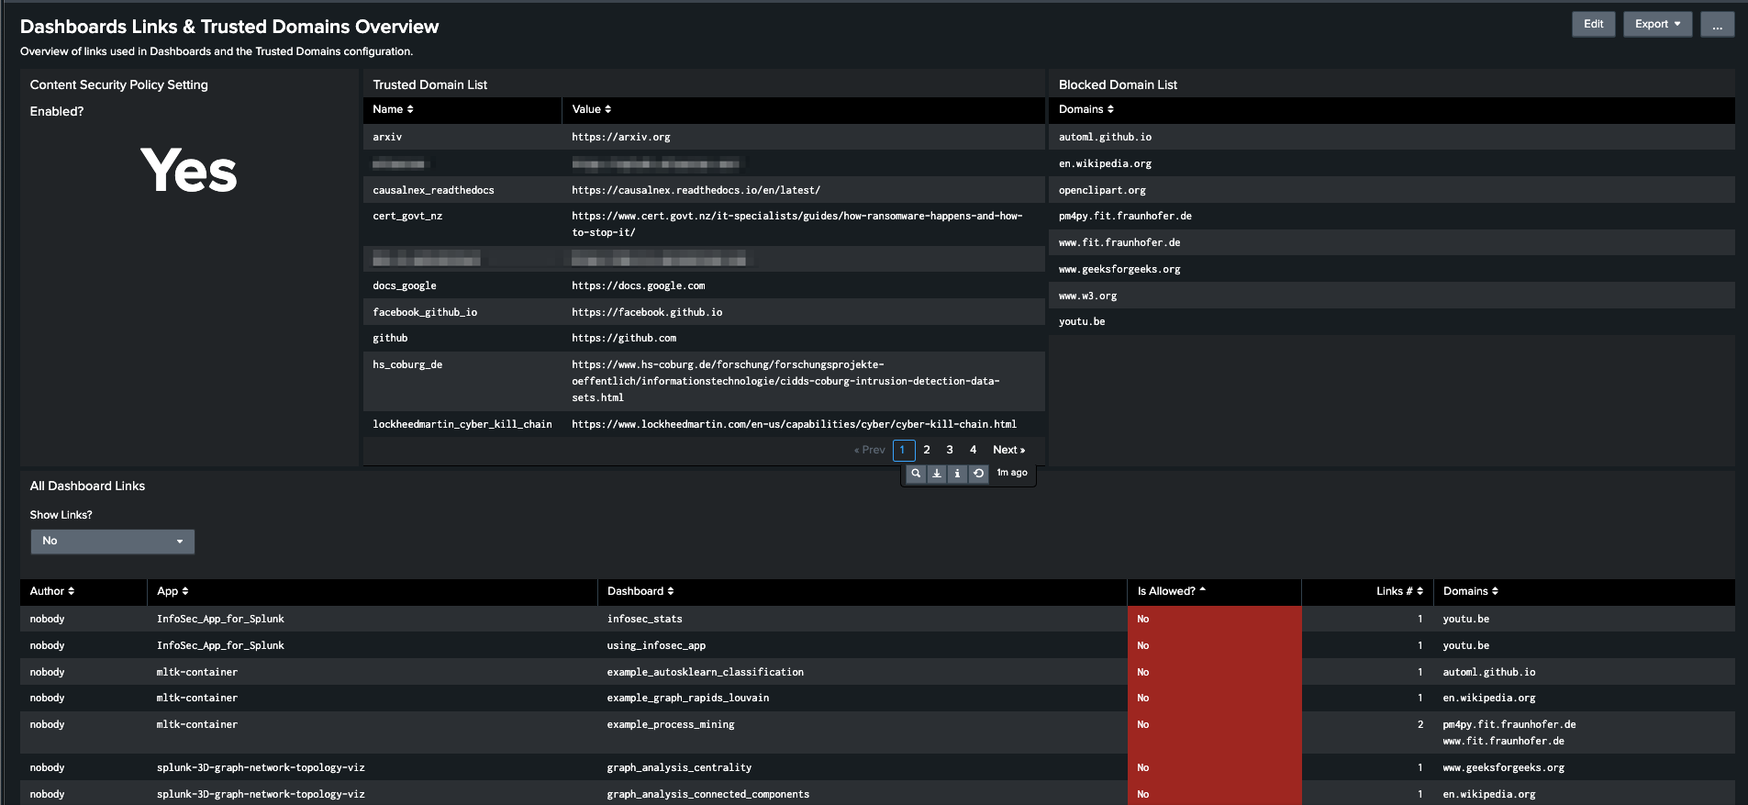The image size is (1748, 805).
Task: Click the Prev pagination link
Action: coord(869,450)
